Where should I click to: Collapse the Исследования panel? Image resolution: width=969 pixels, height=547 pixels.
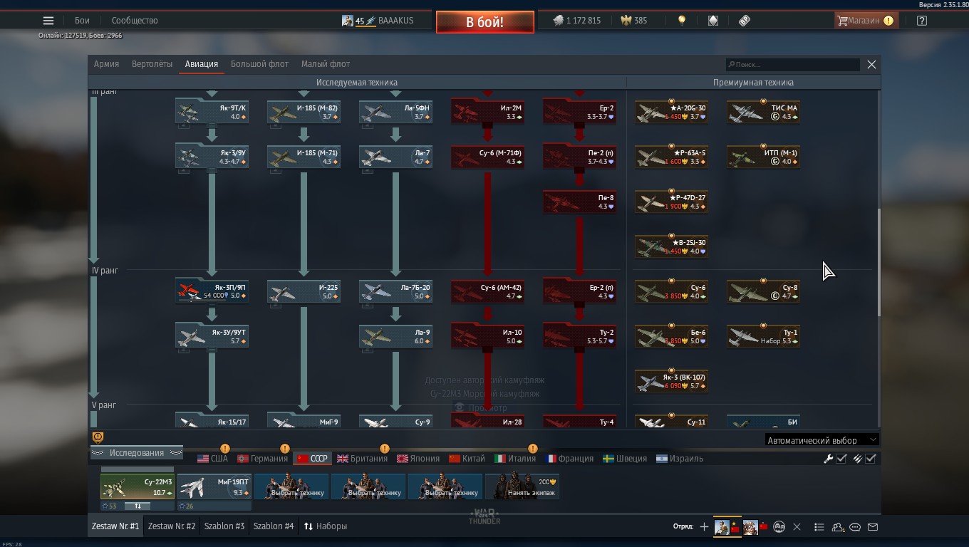coord(136,453)
